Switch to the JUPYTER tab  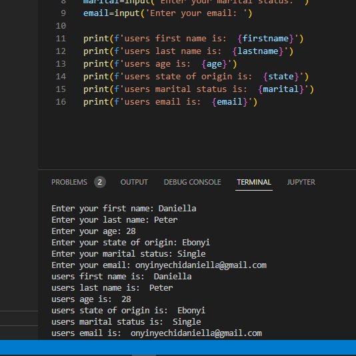[301, 182]
